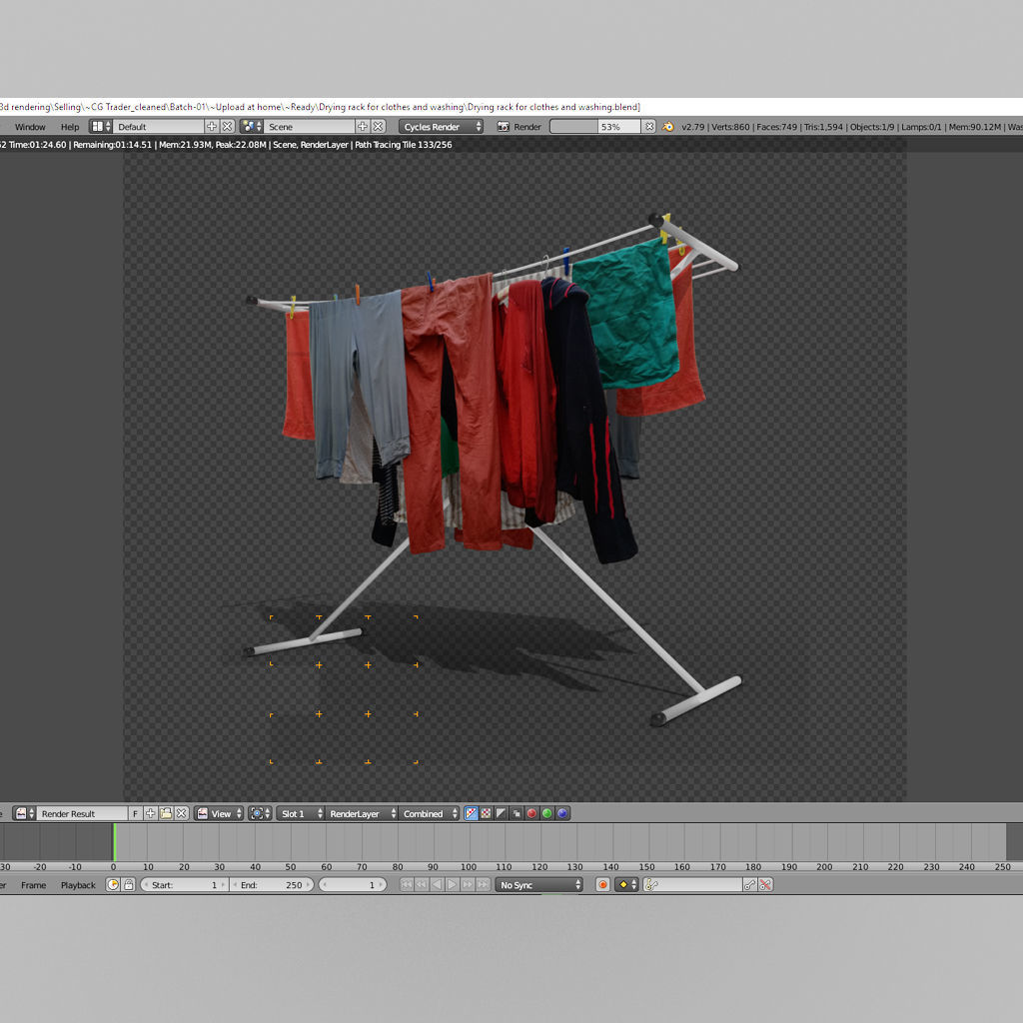Image resolution: width=1023 pixels, height=1023 pixels.
Task: Show only the blue channel
Action: coord(562,813)
